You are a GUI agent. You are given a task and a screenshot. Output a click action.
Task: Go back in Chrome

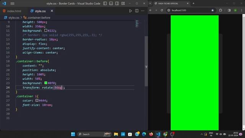[150, 10]
